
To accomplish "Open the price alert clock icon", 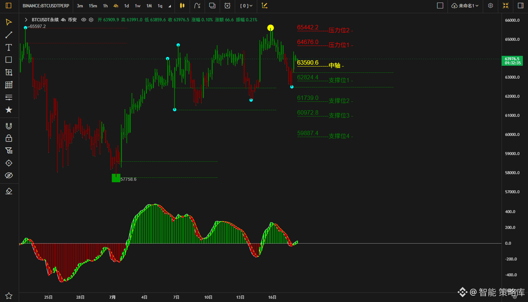I will pos(227,6).
